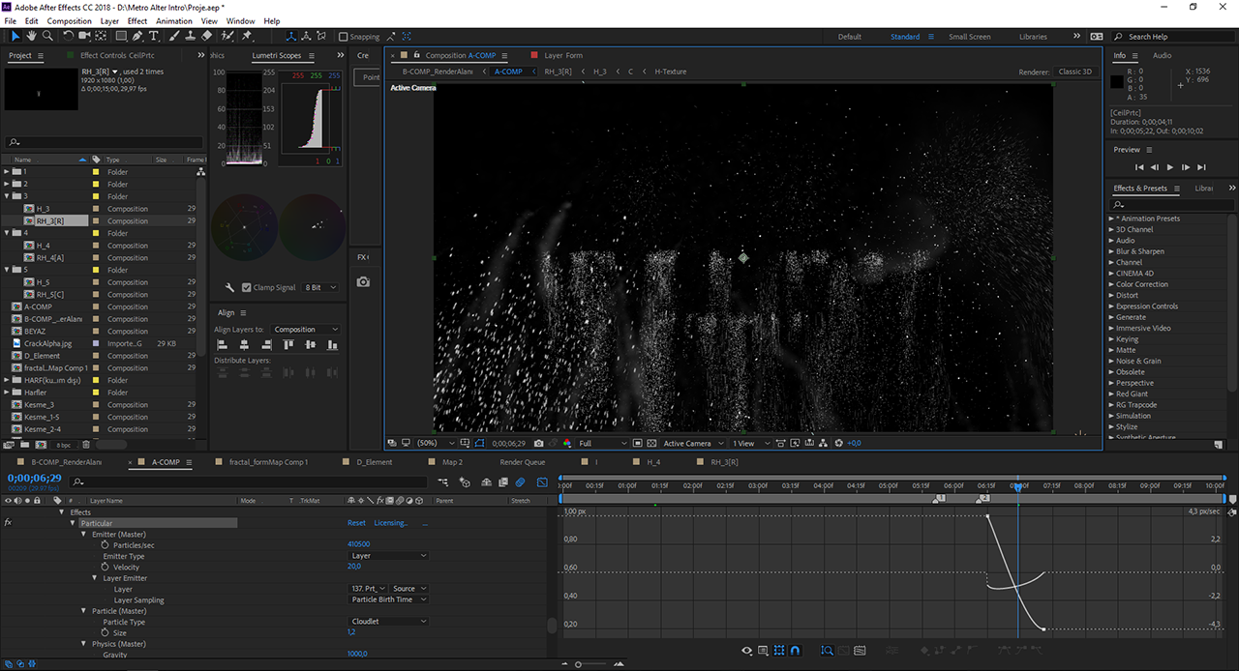Open the Align Layers to Composition dropdown
Screen dimensions: 1239x671
point(306,330)
